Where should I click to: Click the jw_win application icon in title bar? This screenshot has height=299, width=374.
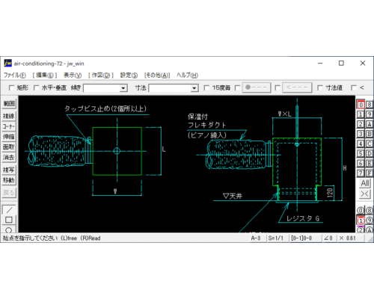coord(7,64)
